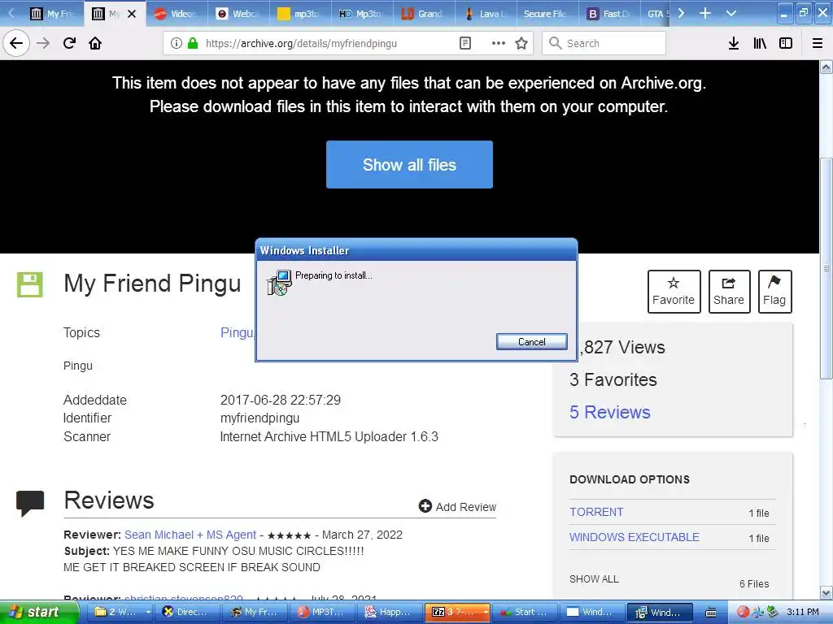Switch to MP3T... taskbar window
This screenshot has height=624, width=833.
[322, 612]
